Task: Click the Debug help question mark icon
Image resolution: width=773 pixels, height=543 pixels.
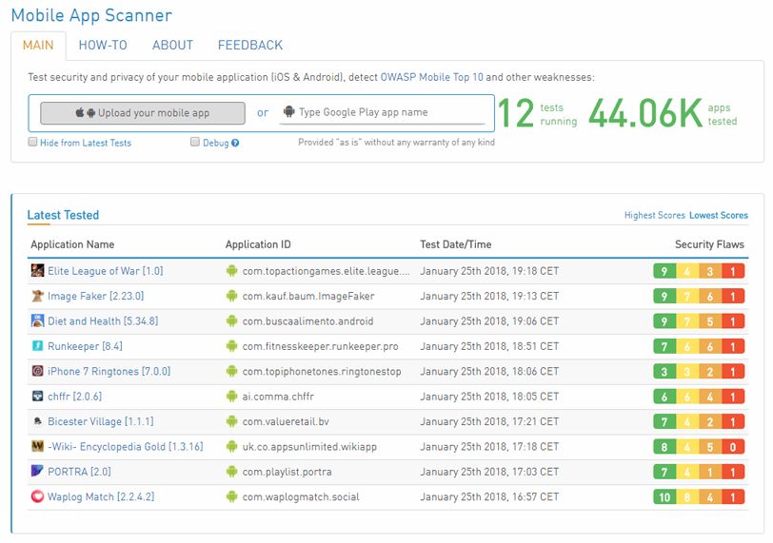Action: (235, 143)
